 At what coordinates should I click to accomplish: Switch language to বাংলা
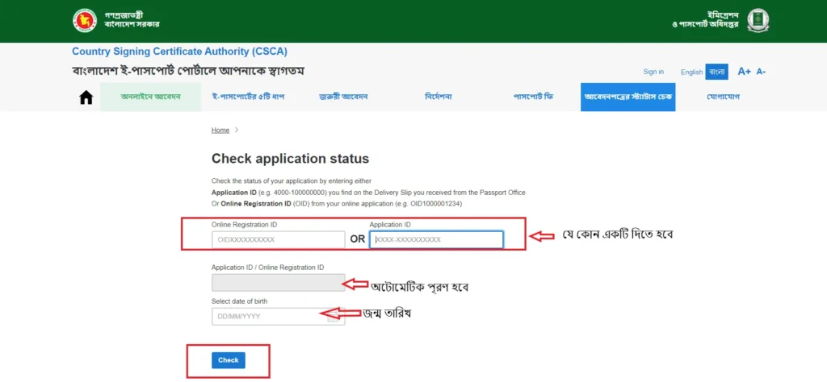point(717,72)
